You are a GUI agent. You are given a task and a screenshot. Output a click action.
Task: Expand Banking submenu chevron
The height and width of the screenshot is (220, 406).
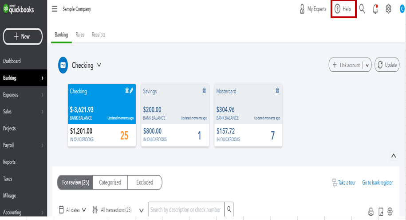click(x=43, y=78)
